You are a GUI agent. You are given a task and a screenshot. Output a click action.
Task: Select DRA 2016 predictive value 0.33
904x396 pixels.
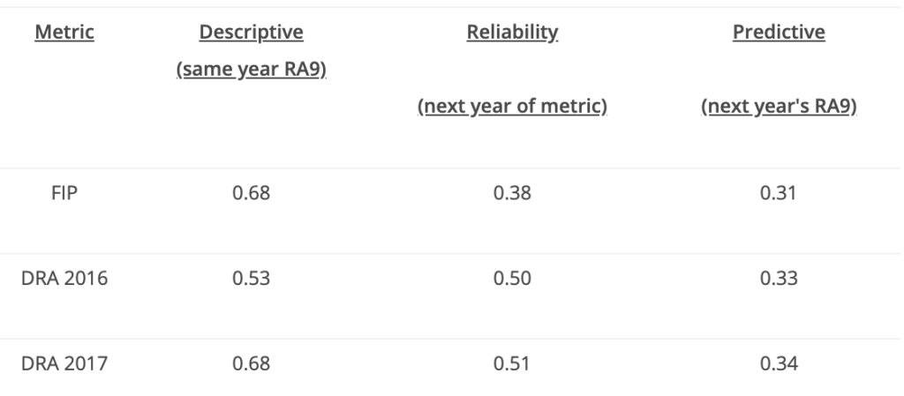[x=779, y=278]
